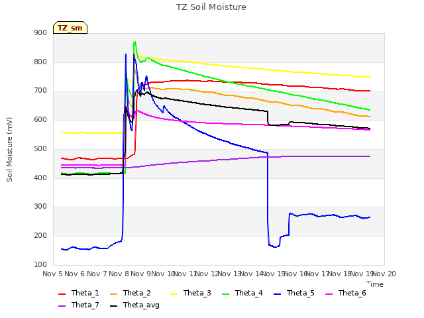Select the TZ_sm tab label
Screen dimensions: 424x318
(x=70, y=28)
